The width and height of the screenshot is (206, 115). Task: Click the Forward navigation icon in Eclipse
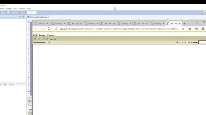pyautogui.click(x=22, y=12)
